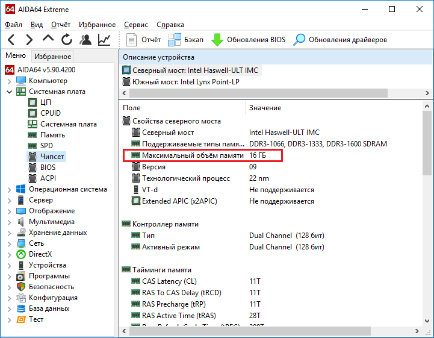
Task: Expand the Устройства tree node
Action: coord(10,266)
